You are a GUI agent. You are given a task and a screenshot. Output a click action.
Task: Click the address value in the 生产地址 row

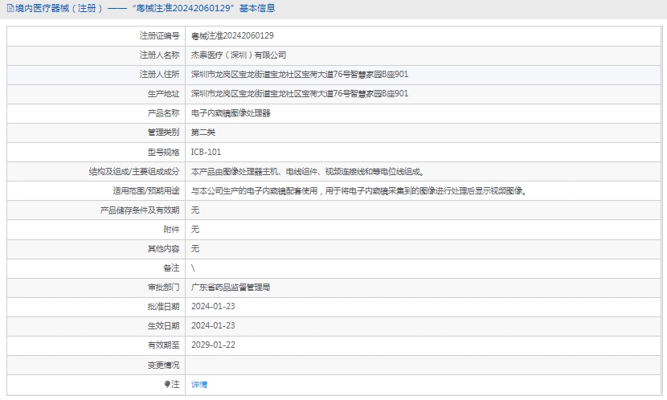[299, 94]
